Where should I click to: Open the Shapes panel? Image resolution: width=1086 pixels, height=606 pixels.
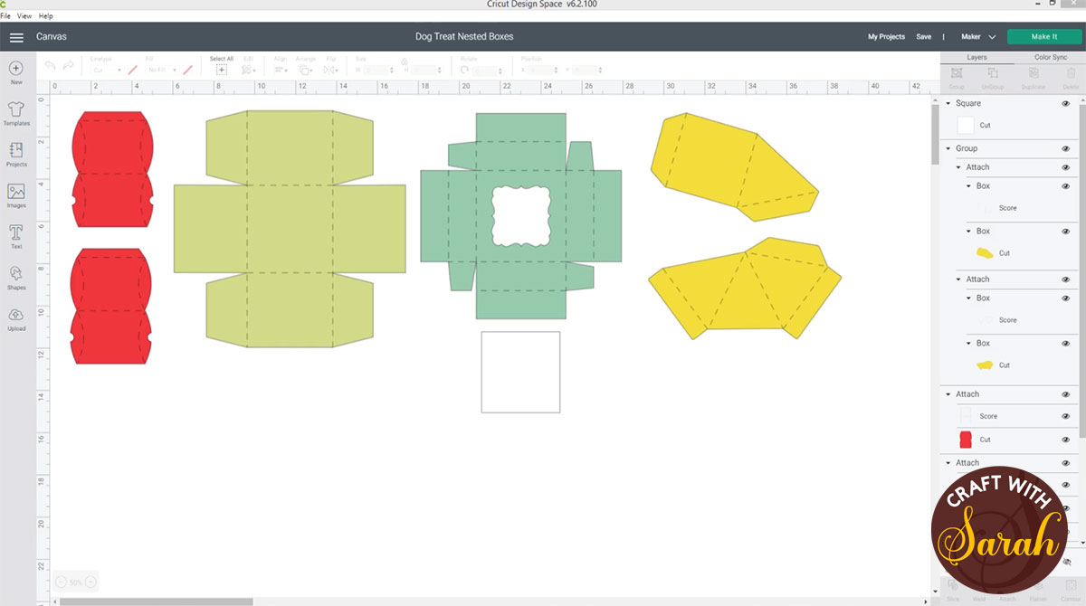(x=16, y=278)
